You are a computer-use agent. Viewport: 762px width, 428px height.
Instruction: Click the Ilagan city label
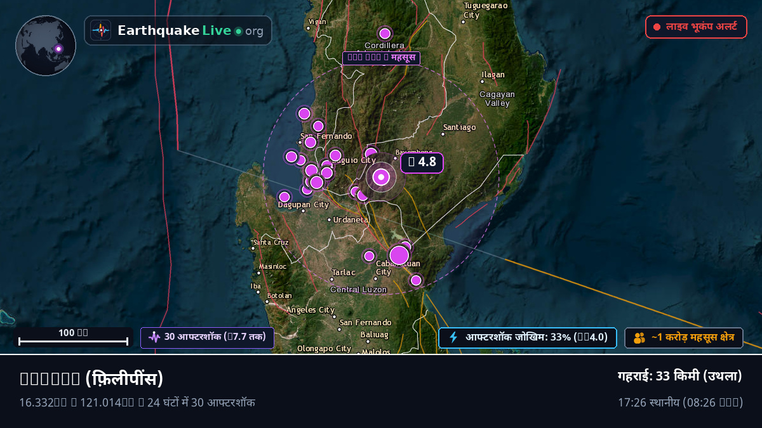[493, 75]
